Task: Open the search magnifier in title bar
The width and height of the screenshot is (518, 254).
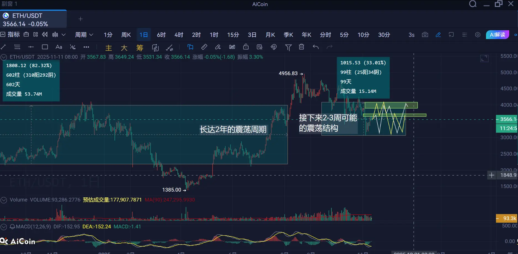Action: (473, 4)
